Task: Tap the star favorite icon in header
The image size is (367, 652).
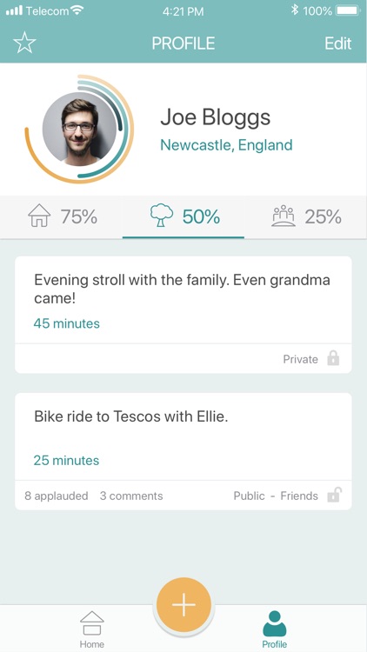Action: 25,43
